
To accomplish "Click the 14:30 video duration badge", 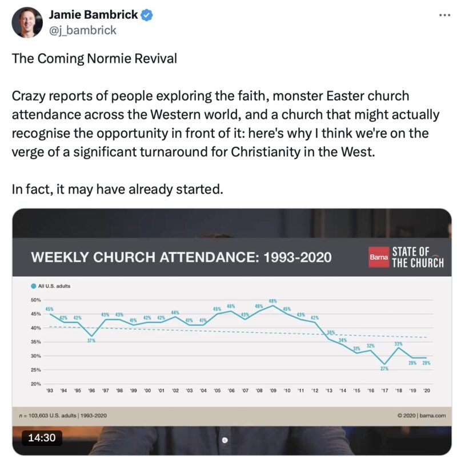I will click(41, 438).
